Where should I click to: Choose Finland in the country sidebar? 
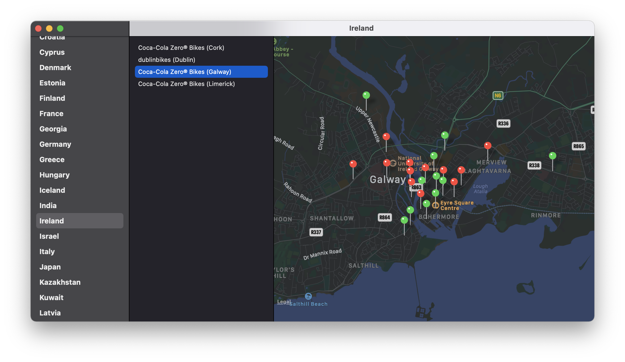pos(80,98)
